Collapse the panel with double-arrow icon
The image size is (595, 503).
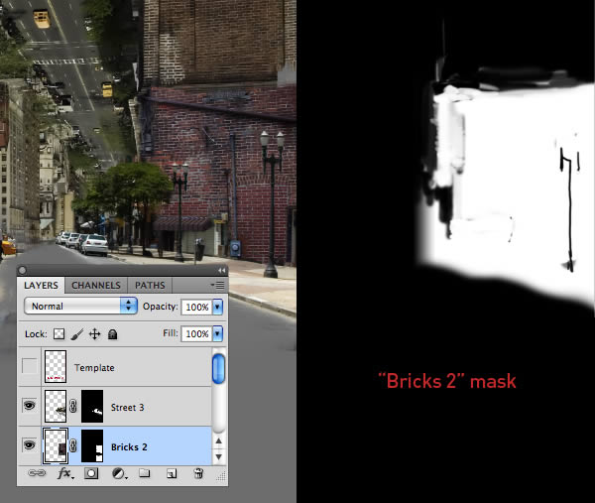coord(221,270)
